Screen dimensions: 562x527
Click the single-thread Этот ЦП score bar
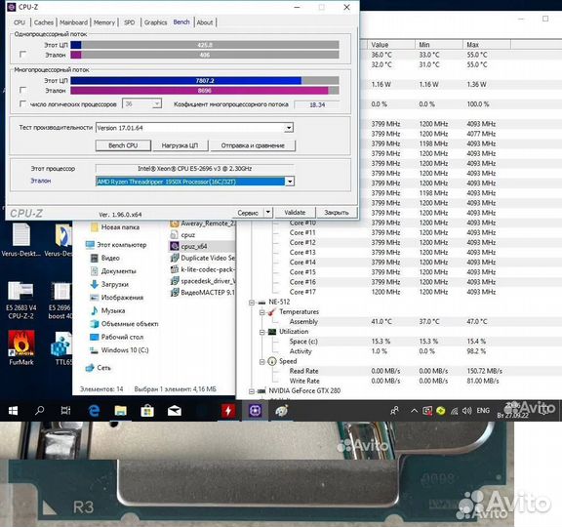205,45
